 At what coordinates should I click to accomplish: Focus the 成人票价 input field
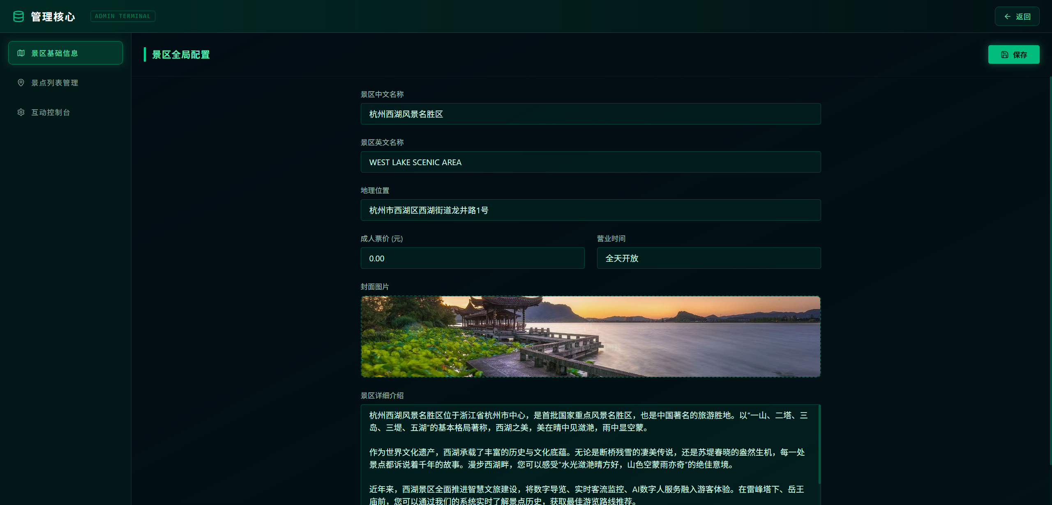point(473,258)
